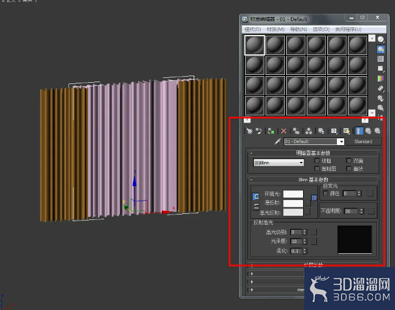Screen dimensions: 395x310
Task: Click the 光泽度 value field showing 10
Action: 296,241
